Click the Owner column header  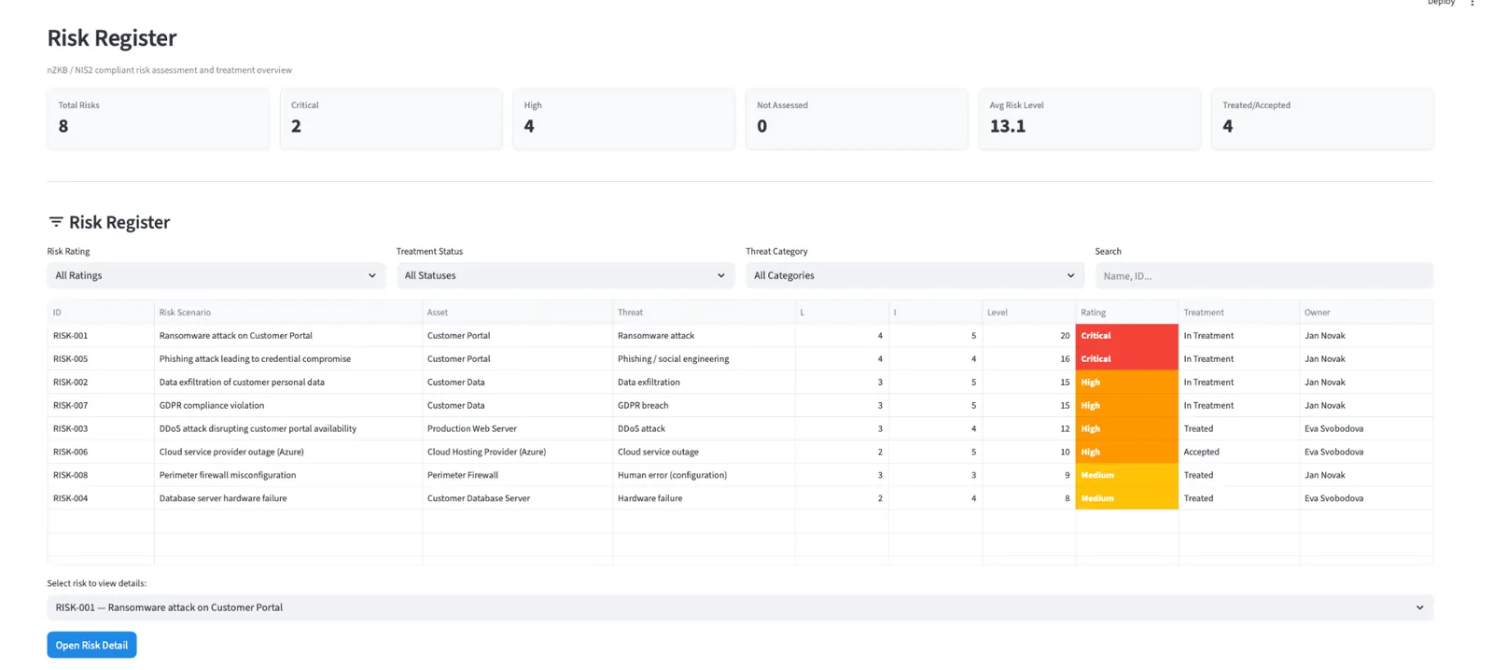coord(1366,313)
